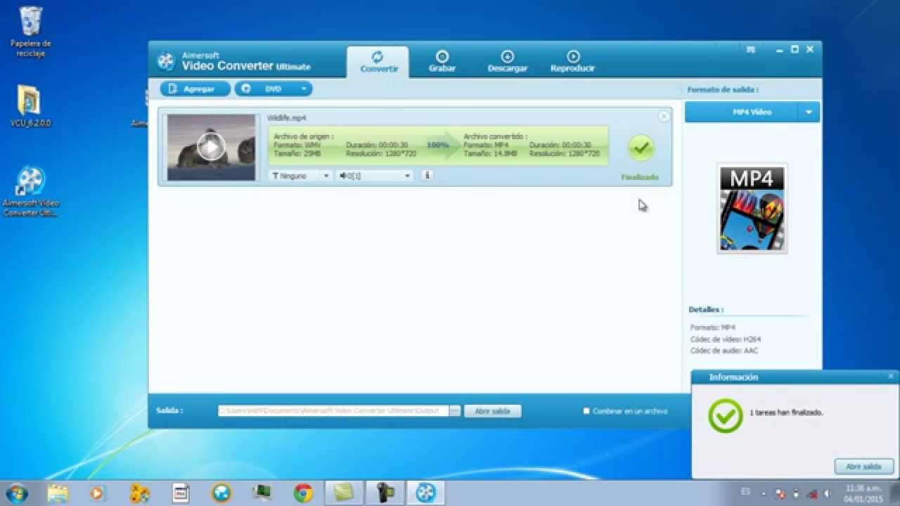Click the 100% conversion progress indicator

437,145
